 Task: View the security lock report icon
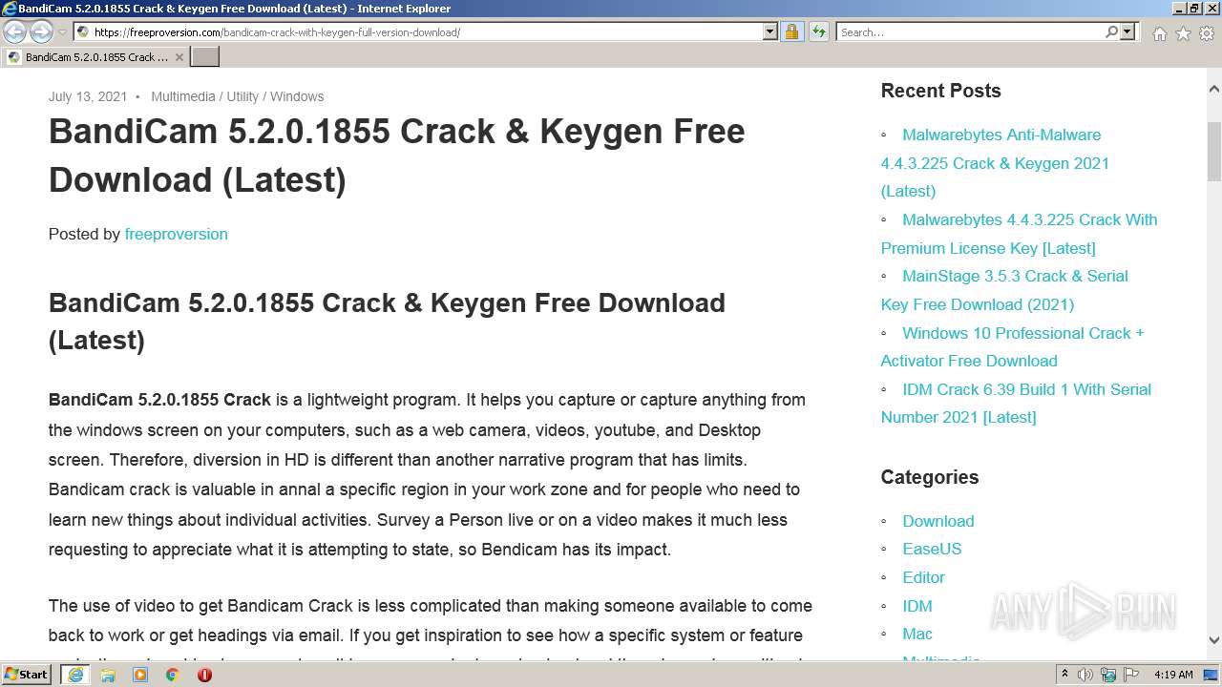tap(791, 31)
